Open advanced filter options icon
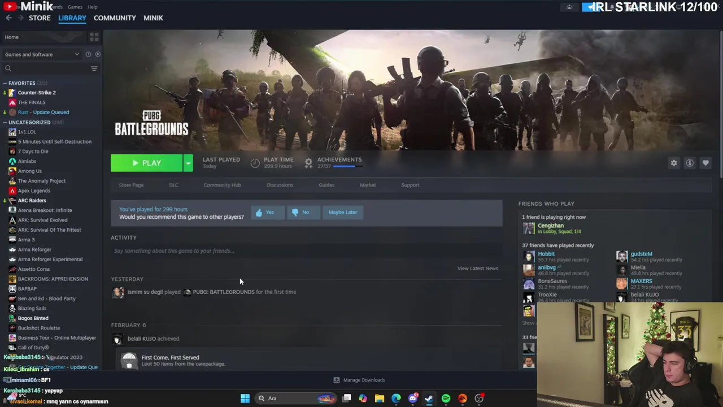This screenshot has width=723, height=407. 94,68
